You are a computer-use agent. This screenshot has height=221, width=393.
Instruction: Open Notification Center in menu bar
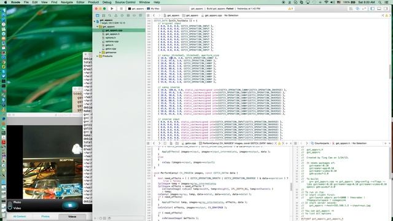click(387, 2)
